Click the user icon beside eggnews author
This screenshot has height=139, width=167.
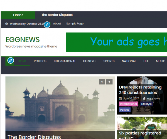(x=144, y=98)
